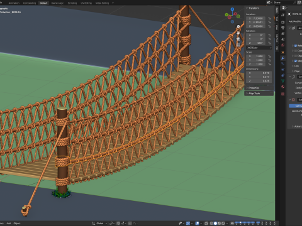Enable the Constant Offset checkbox

(x=296, y=51)
